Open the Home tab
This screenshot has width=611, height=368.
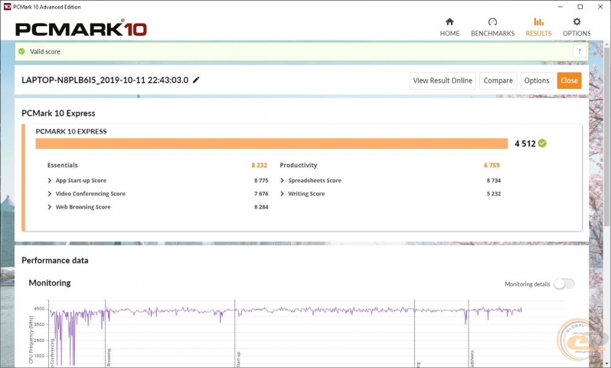[x=449, y=28]
